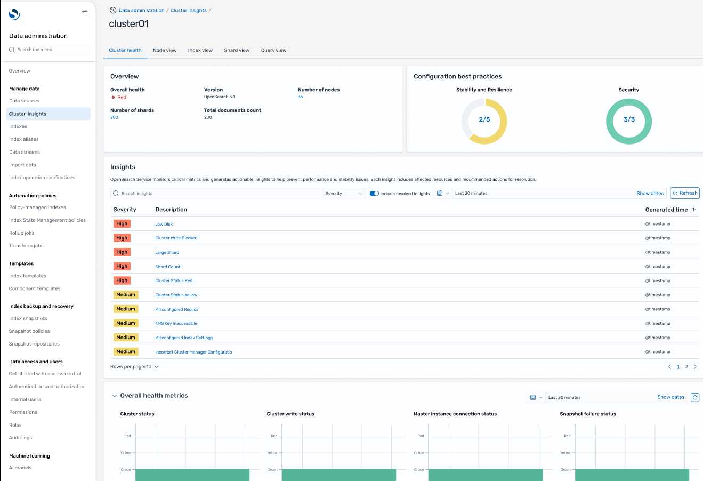Open calendar date picker in Insights filter
Viewport: 703px width, 481px height.
440,194
